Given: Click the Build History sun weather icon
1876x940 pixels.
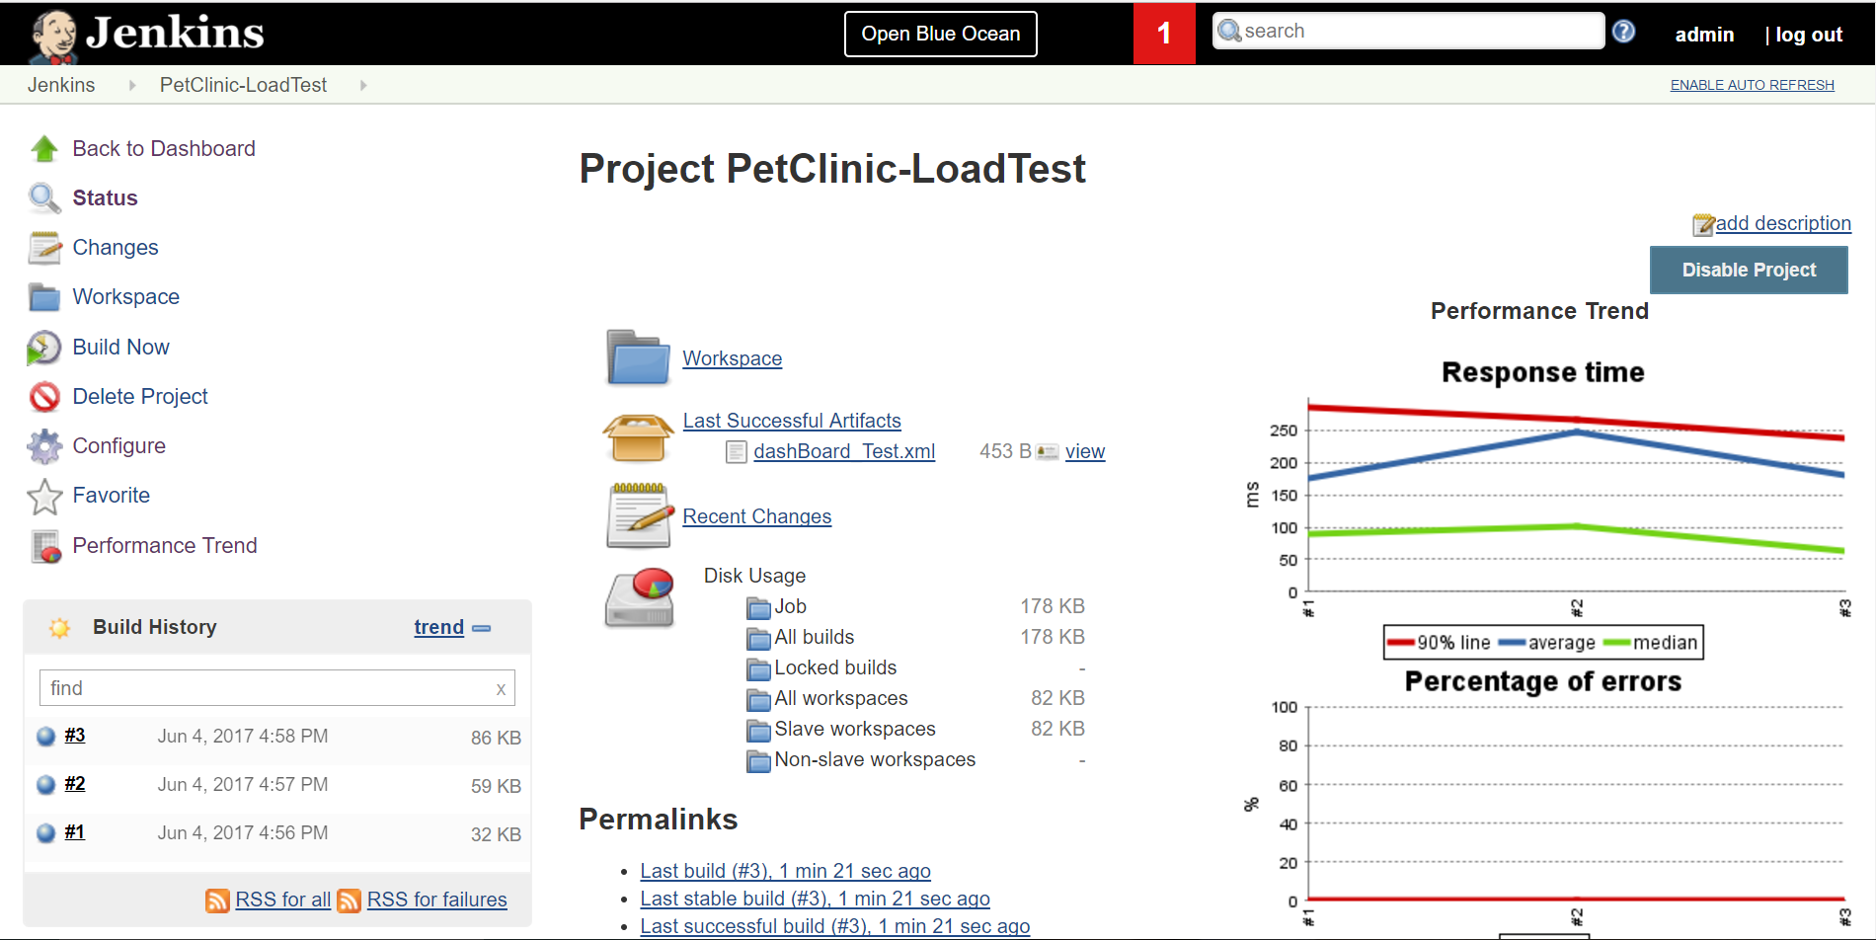Looking at the screenshot, I should coord(59,628).
